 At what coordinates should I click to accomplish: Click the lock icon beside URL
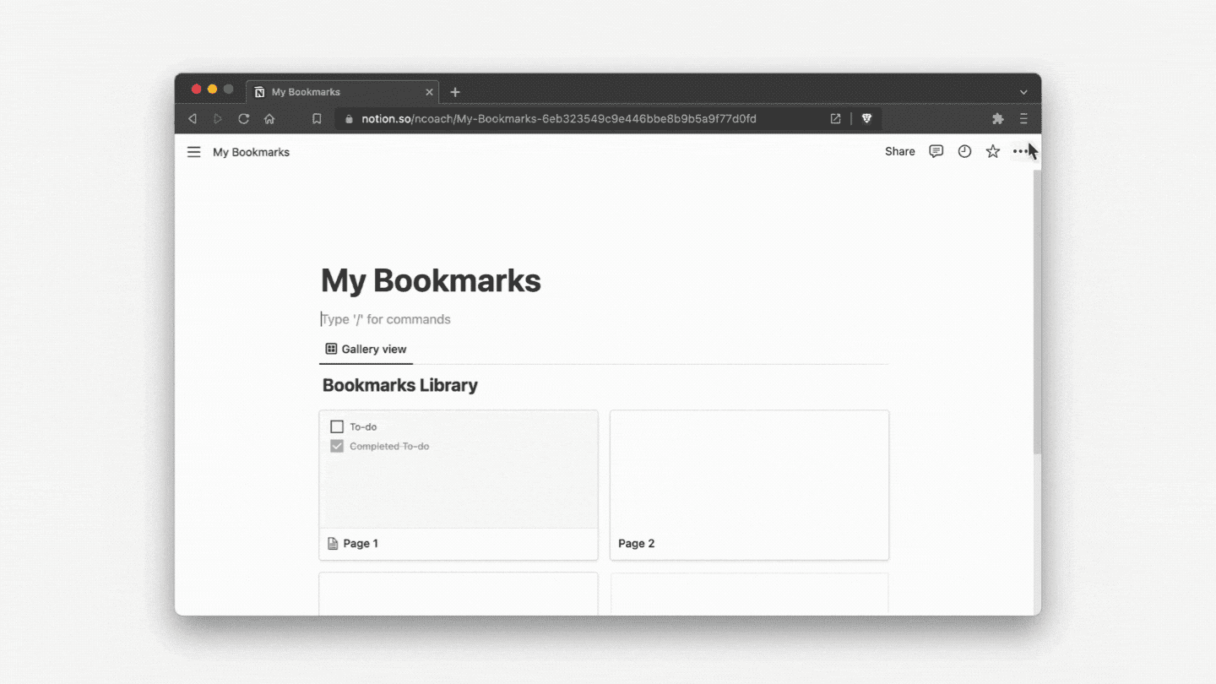[x=349, y=119]
